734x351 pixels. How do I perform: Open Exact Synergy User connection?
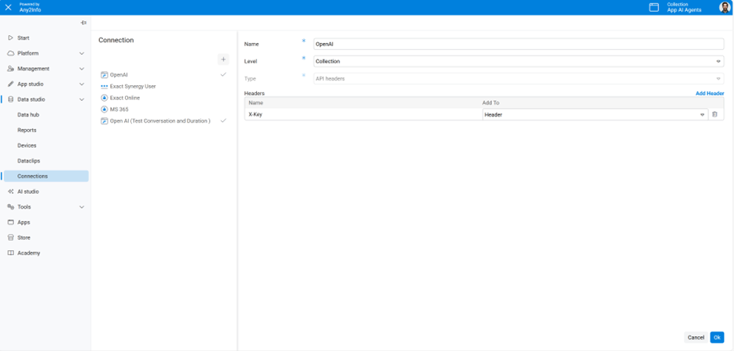132,87
